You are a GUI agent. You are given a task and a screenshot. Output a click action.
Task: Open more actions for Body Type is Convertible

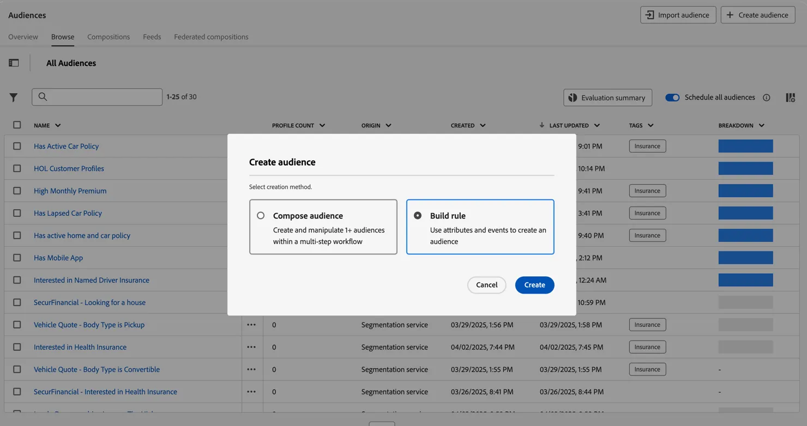tap(251, 369)
